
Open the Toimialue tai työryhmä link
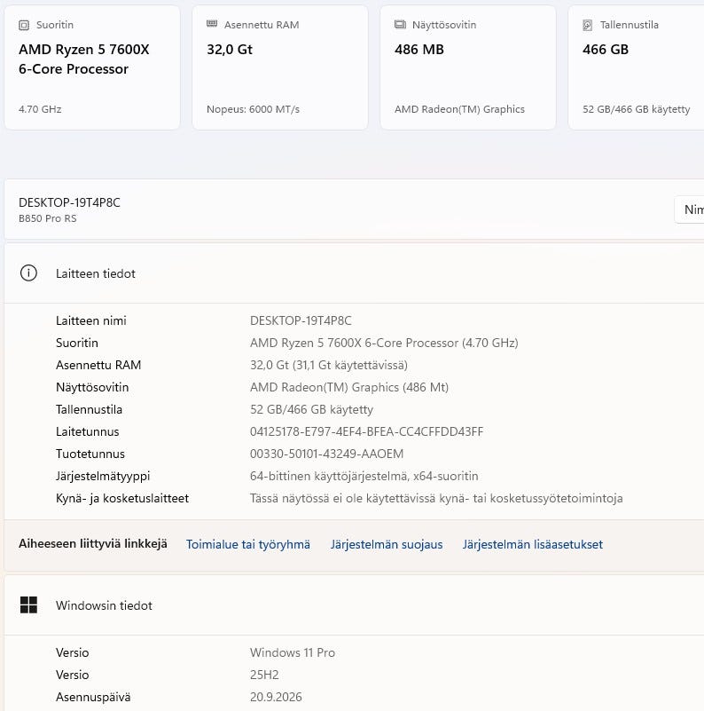(x=248, y=544)
